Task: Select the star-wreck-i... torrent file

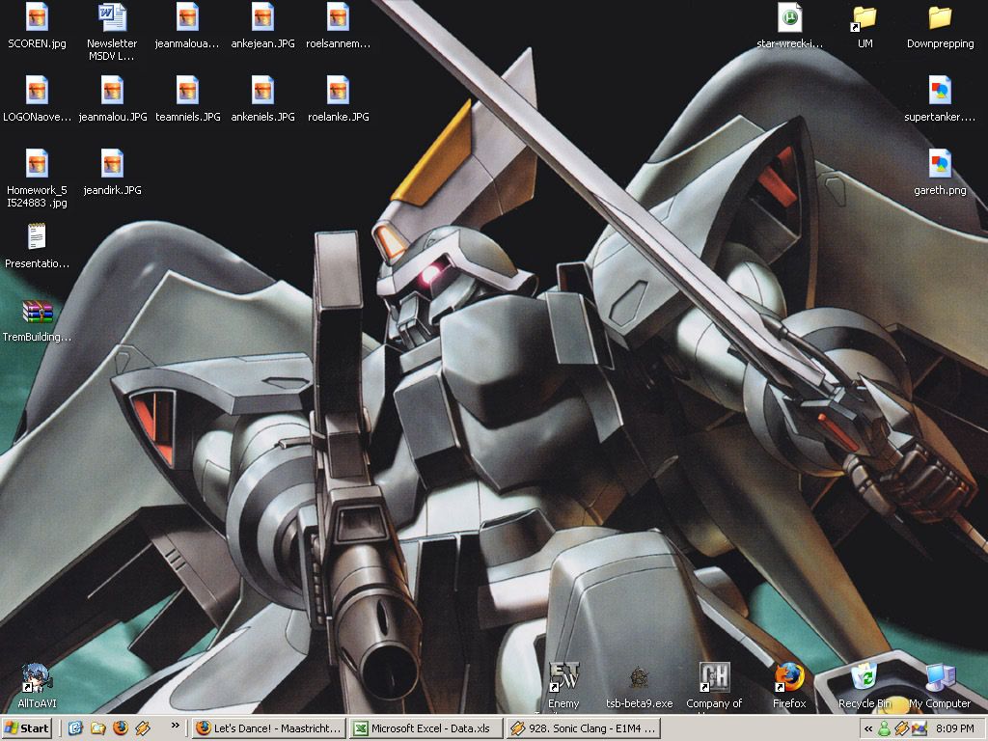Action: [789, 25]
